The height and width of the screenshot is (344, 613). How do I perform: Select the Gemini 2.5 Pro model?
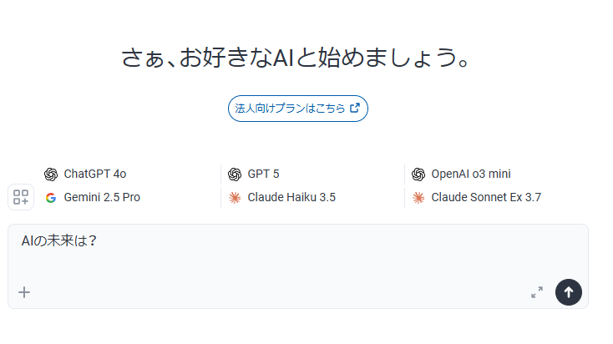102,198
